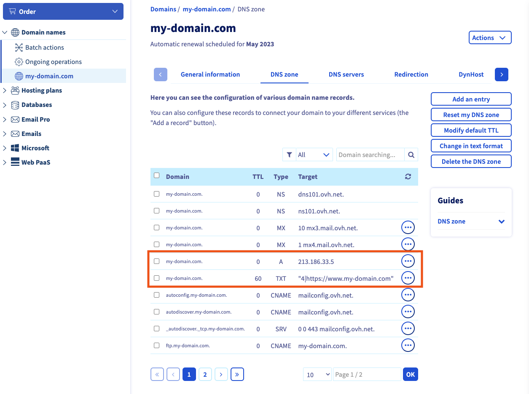Tick the select-all checkbox in table header
Viewport: 529px width, 394px height.
[157, 176]
